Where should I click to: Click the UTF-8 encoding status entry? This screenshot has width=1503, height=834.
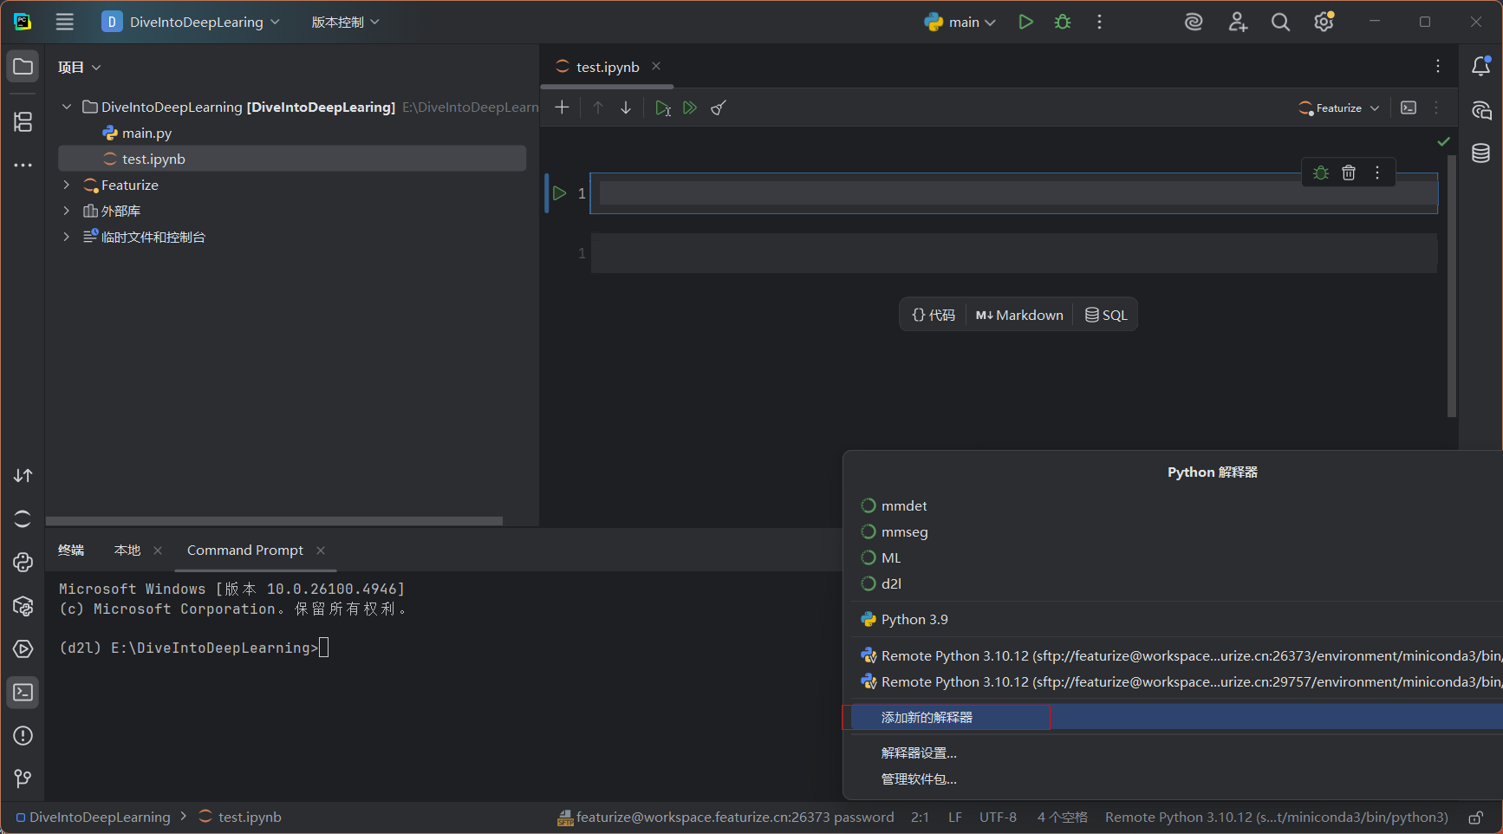(998, 818)
